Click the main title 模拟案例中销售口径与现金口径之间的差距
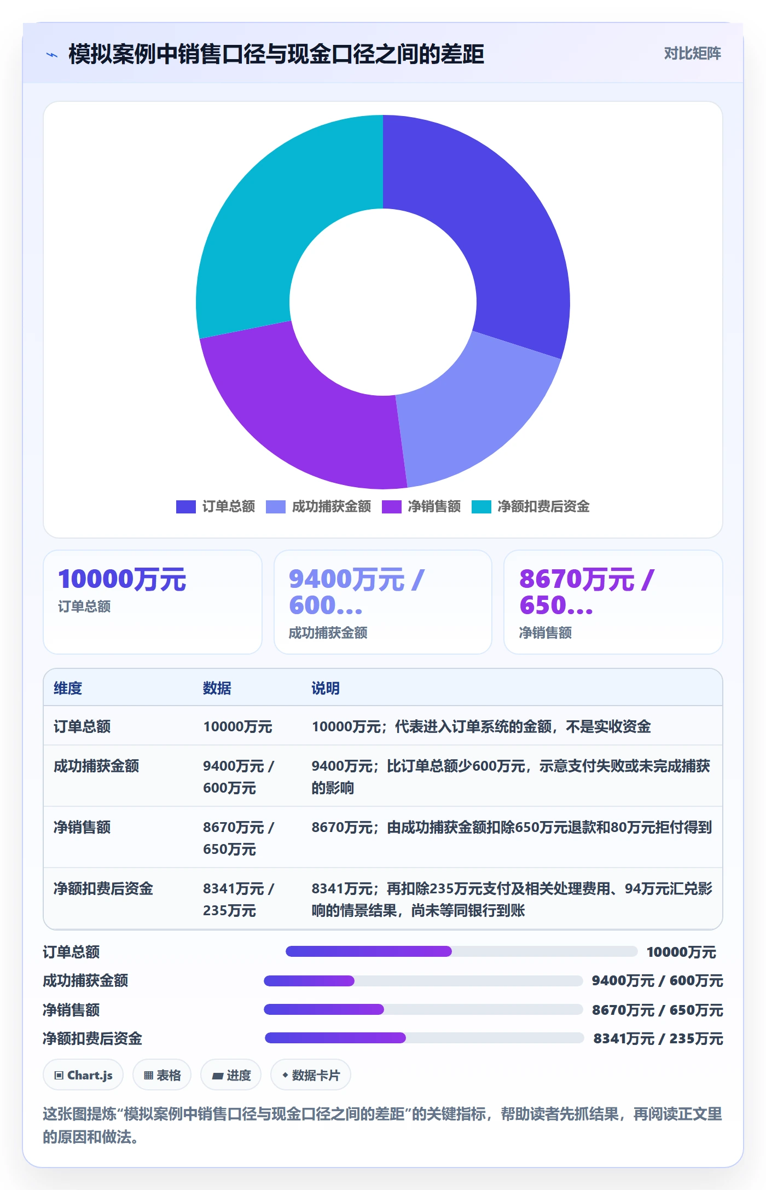766x1190 pixels. tap(276, 54)
